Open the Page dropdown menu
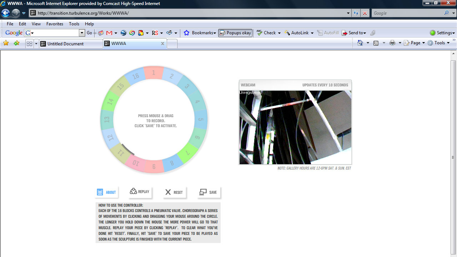Image resolution: width=457 pixels, height=257 pixels. (414, 43)
